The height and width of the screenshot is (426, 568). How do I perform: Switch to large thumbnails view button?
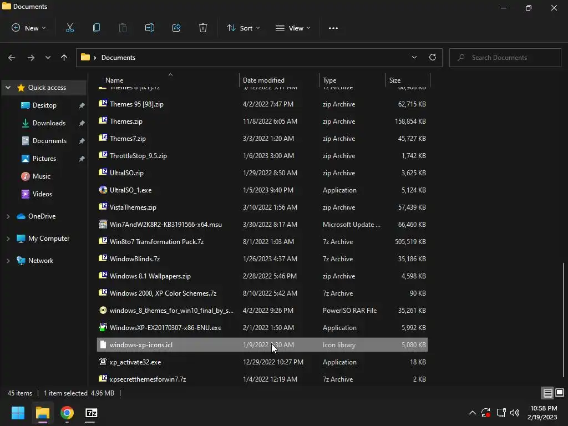click(560, 393)
